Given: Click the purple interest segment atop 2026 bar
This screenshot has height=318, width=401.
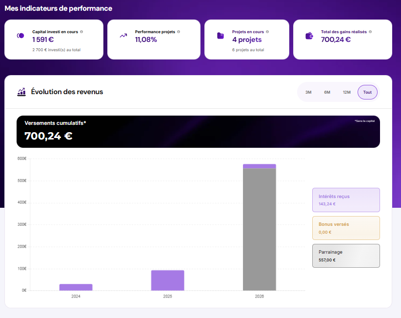Looking at the screenshot, I should click(260, 166).
